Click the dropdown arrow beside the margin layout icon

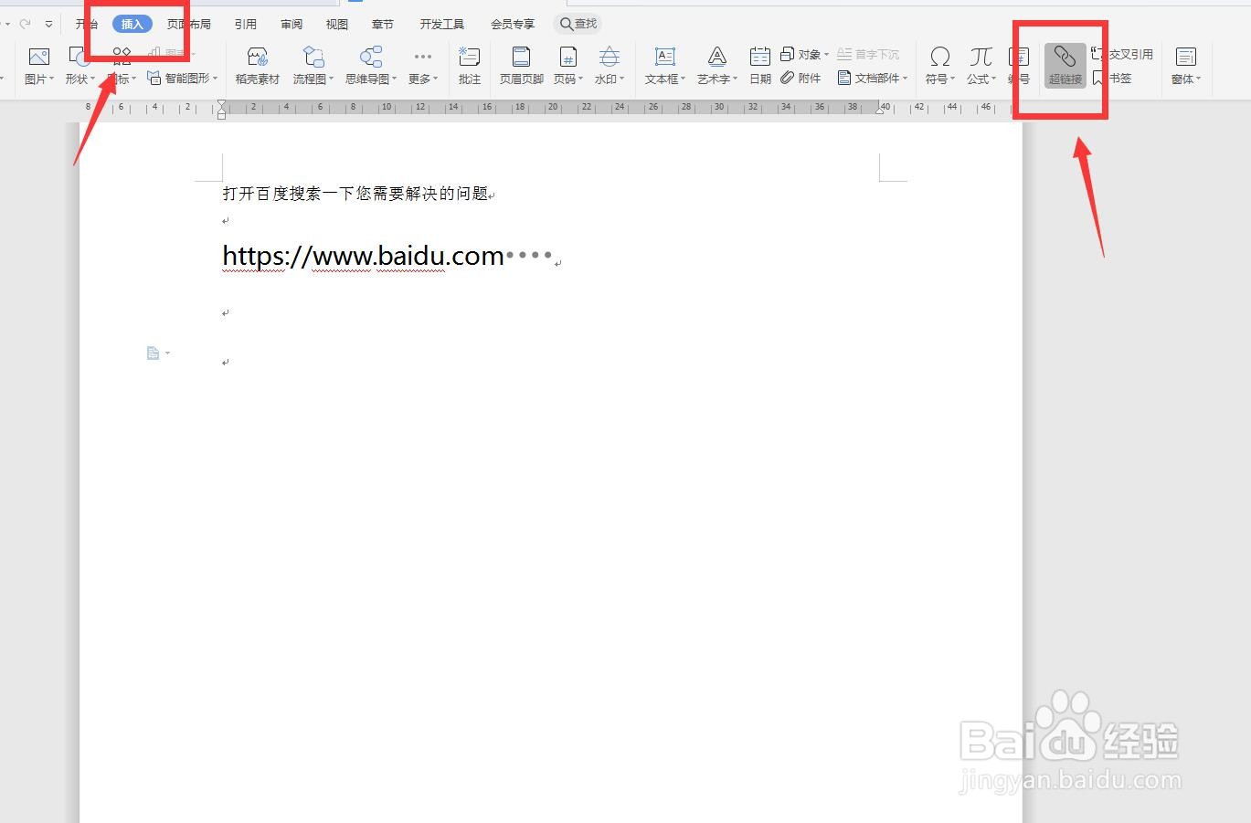[x=167, y=353]
